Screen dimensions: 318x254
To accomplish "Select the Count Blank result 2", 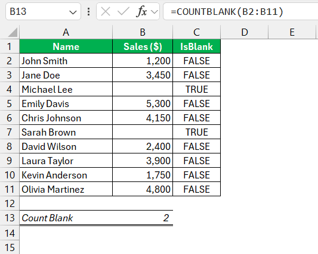I will click(x=143, y=218).
